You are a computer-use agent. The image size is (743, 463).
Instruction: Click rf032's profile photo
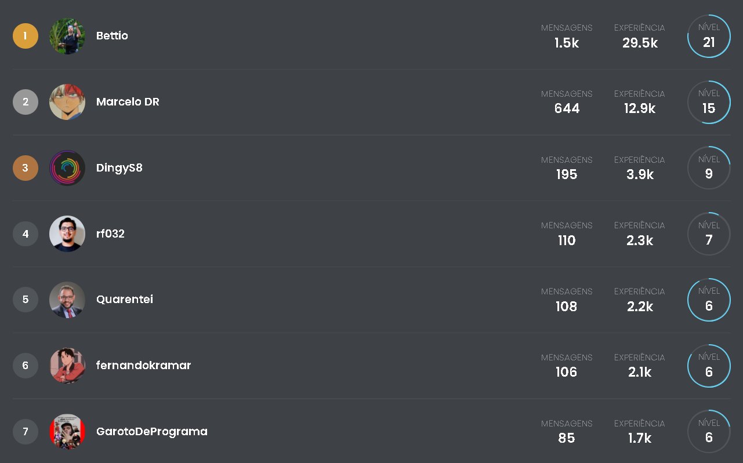coord(67,234)
